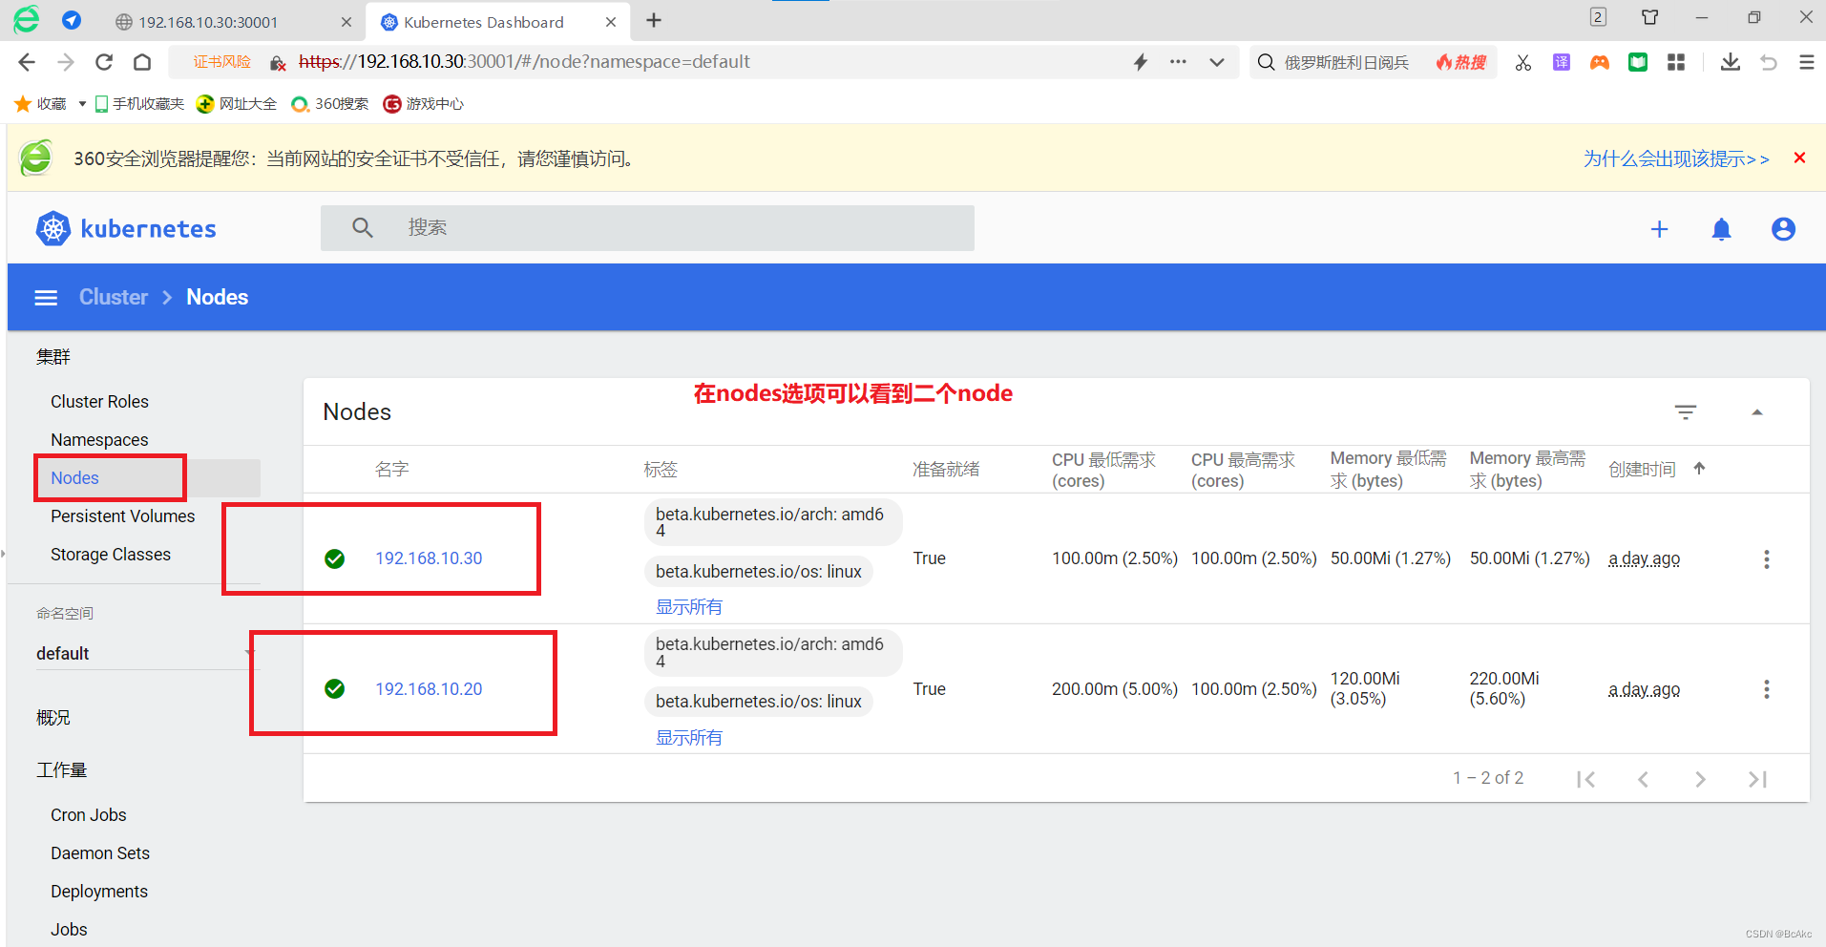Click the game controller extension icon

click(1600, 62)
